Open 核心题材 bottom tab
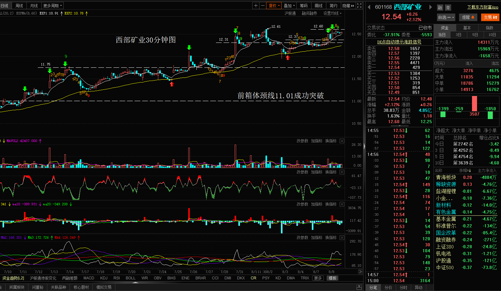This screenshot has width=501, height=291. pyautogui.click(x=81, y=287)
